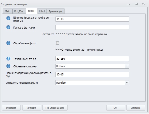Cancel dialog with Отмена button
The image size is (149, 114).
pos(136,108)
